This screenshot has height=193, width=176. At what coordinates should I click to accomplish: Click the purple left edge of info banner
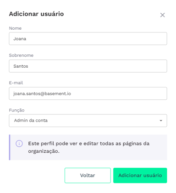(x=10, y=147)
